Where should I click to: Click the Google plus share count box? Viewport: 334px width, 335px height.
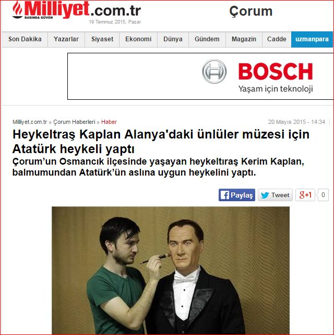(x=323, y=195)
